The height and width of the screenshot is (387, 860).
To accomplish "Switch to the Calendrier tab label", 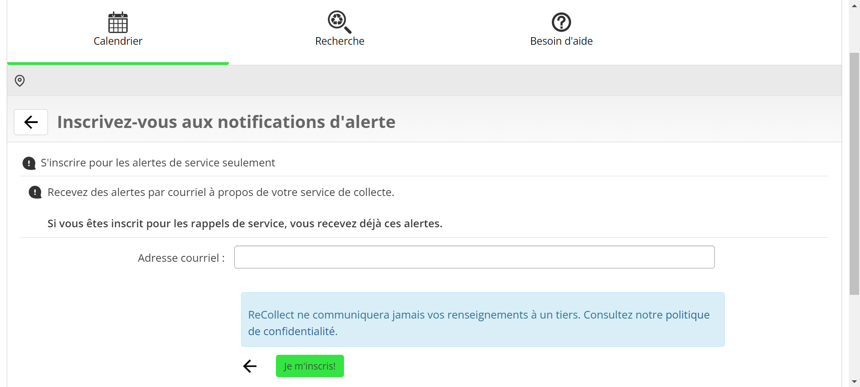I will [x=118, y=41].
